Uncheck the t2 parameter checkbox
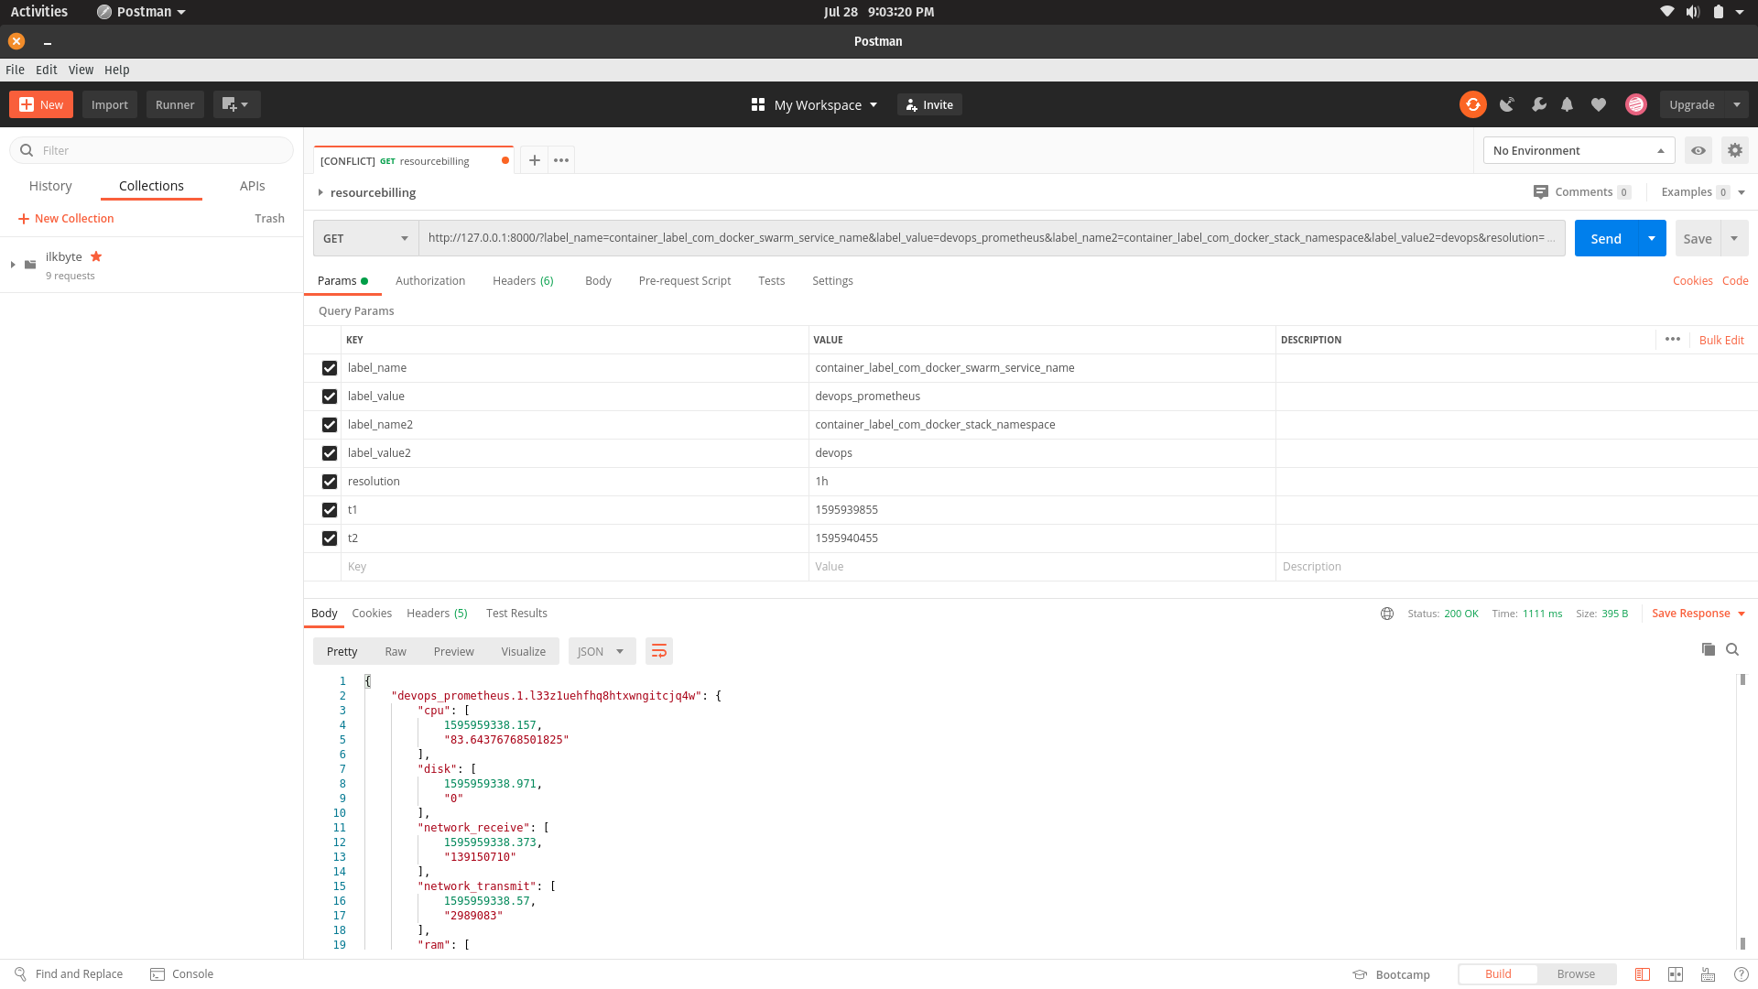This screenshot has height=989, width=1758. tap(330, 538)
